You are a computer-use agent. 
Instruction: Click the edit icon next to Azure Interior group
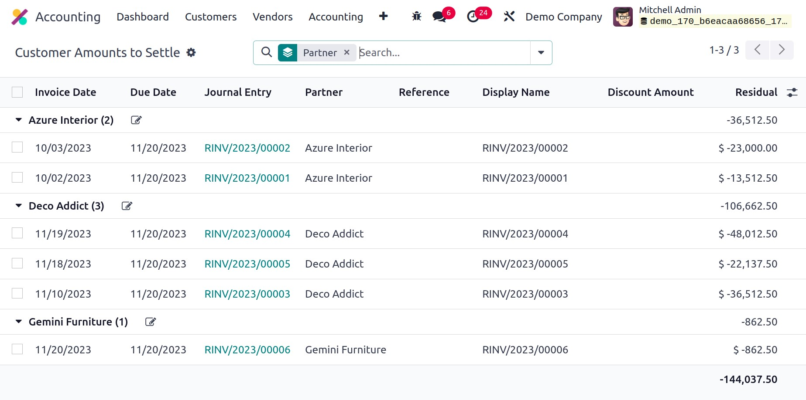point(136,120)
